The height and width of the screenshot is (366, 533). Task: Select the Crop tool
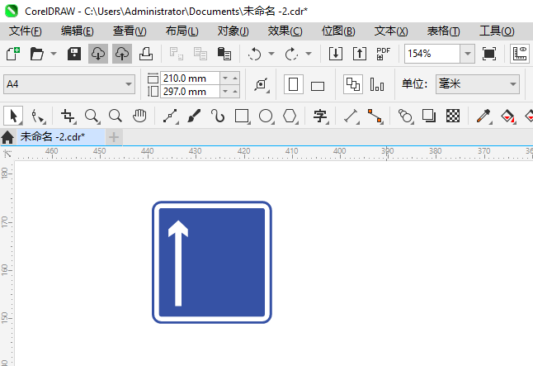coord(68,116)
